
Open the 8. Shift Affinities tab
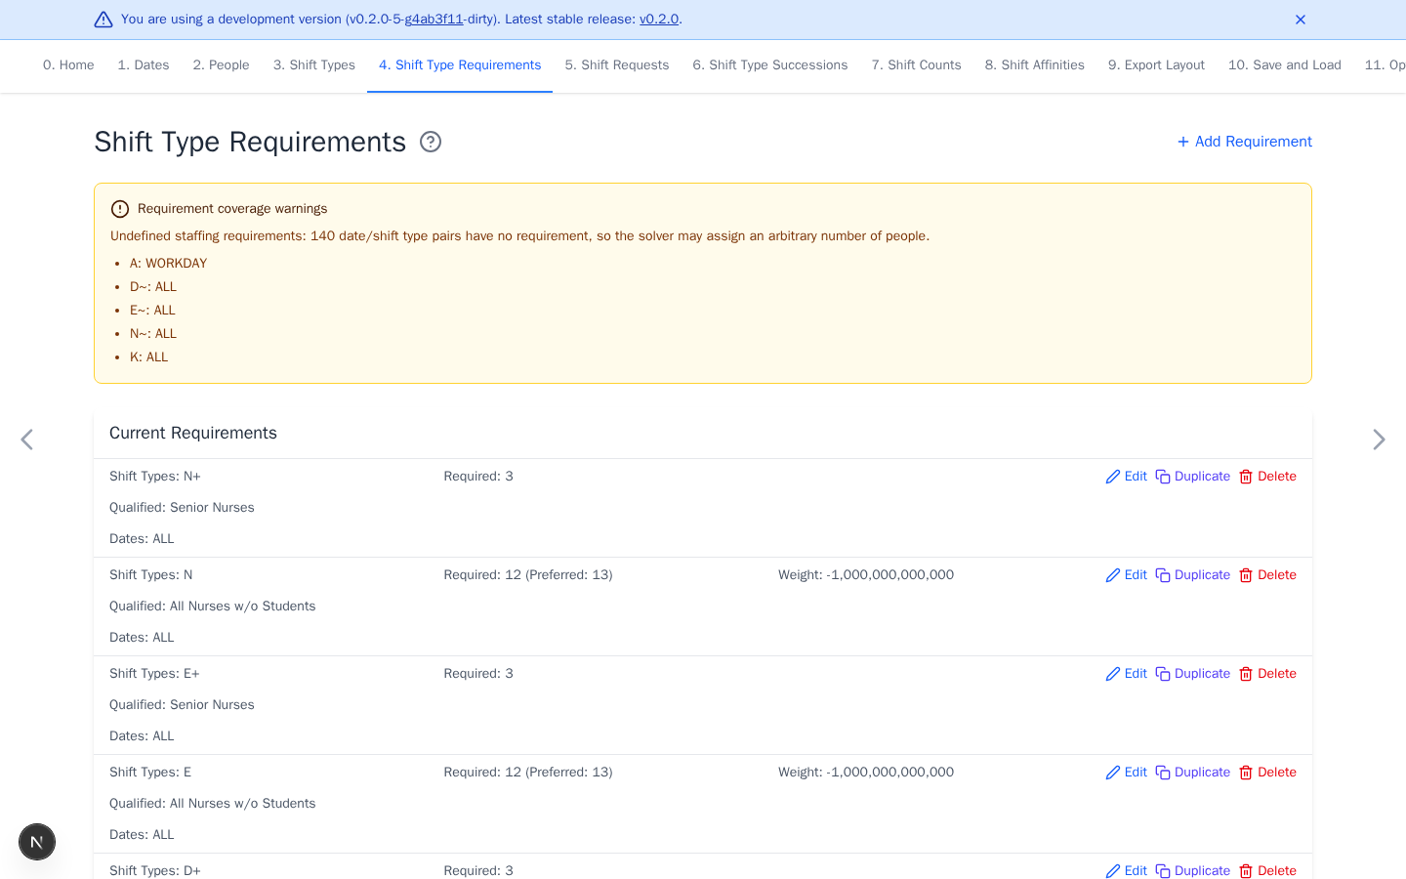point(1035,65)
